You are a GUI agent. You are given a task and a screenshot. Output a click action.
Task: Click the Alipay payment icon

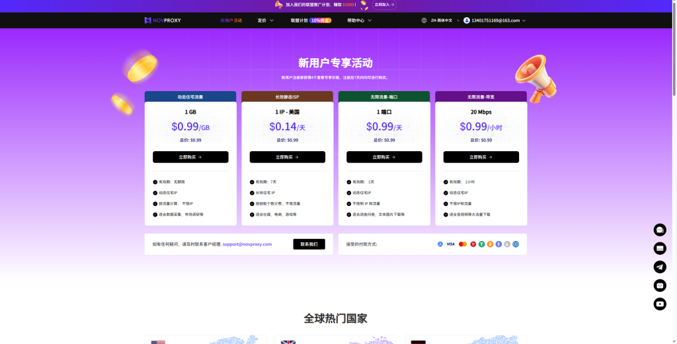click(440, 244)
